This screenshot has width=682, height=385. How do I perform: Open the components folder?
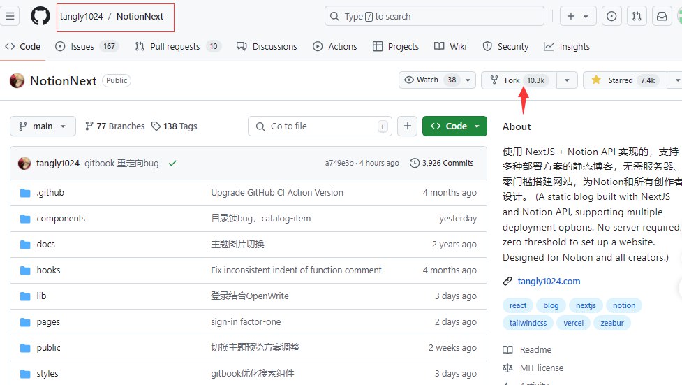(61, 219)
